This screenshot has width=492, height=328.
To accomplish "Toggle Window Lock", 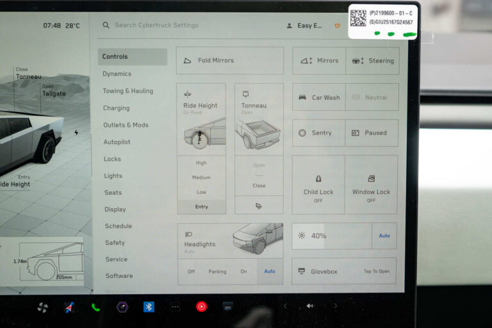I will (x=371, y=185).
